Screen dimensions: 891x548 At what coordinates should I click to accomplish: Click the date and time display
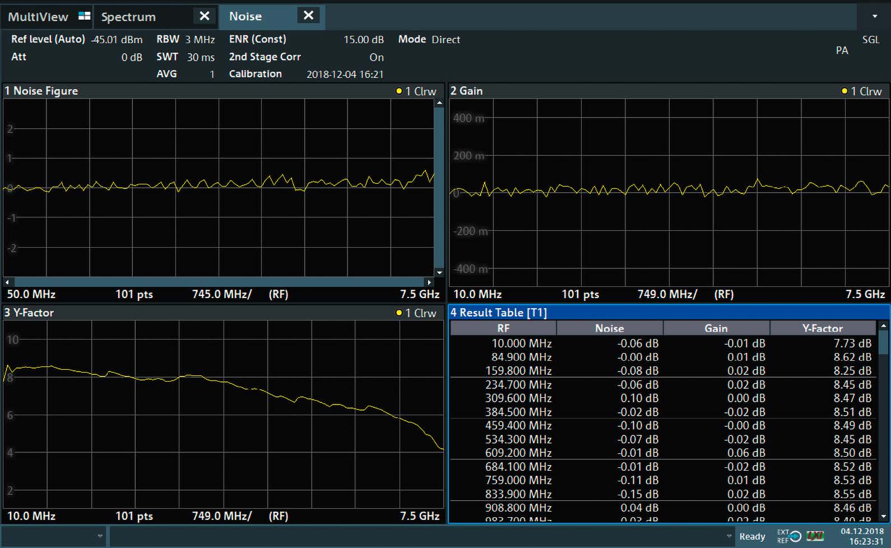(x=862, y=536)
